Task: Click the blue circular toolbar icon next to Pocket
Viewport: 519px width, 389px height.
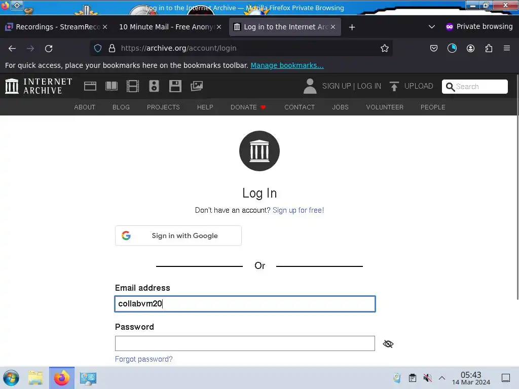Action: click(452, 48)
